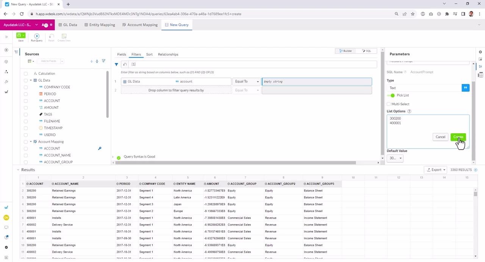Click the Sources panel vertical scrollbar

point(108,94)
